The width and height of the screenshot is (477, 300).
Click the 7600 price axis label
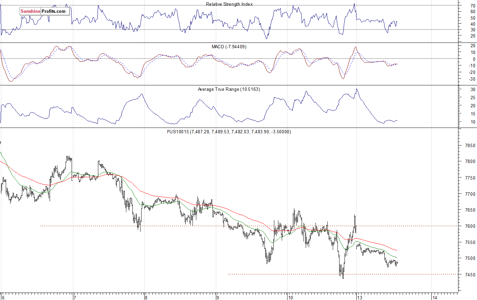(x=470, y=226)
